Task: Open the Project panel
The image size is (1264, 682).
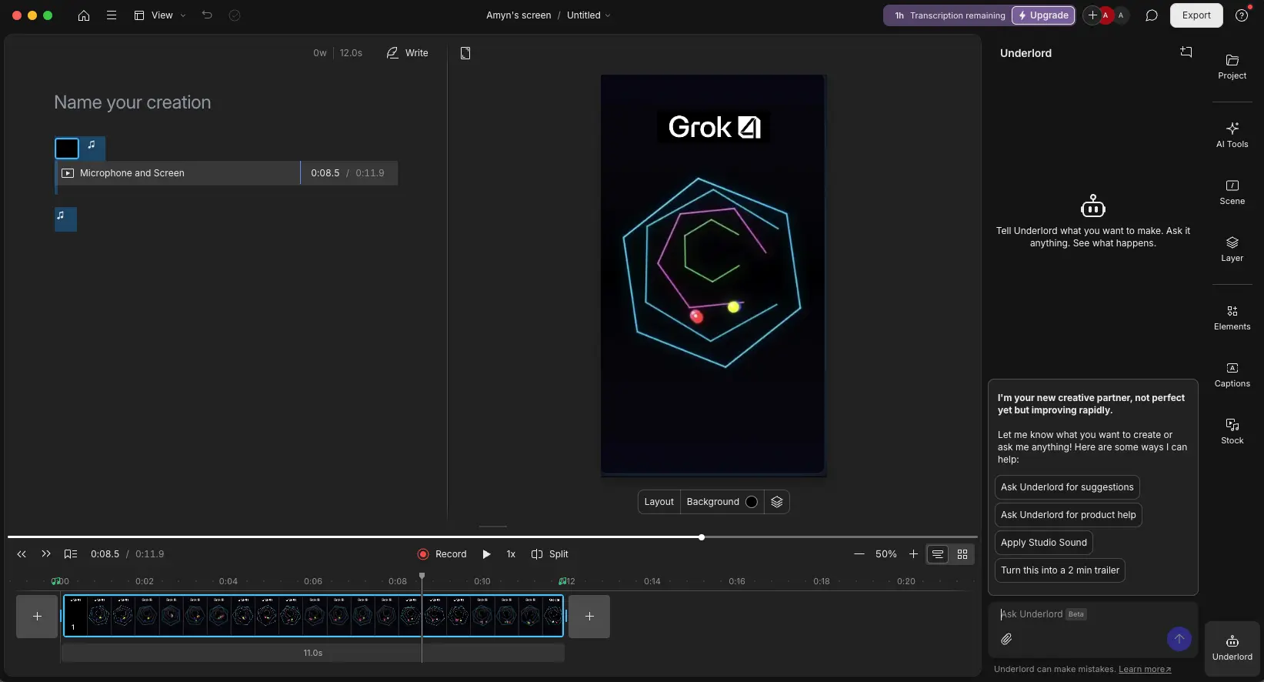Action: [x=1232, y=67]
